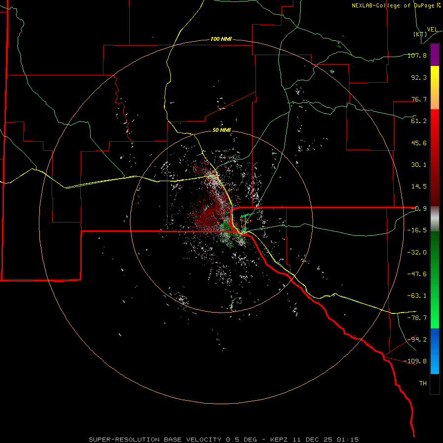
Task: Click the 107.8 velocity scale value
Action: 417,55
